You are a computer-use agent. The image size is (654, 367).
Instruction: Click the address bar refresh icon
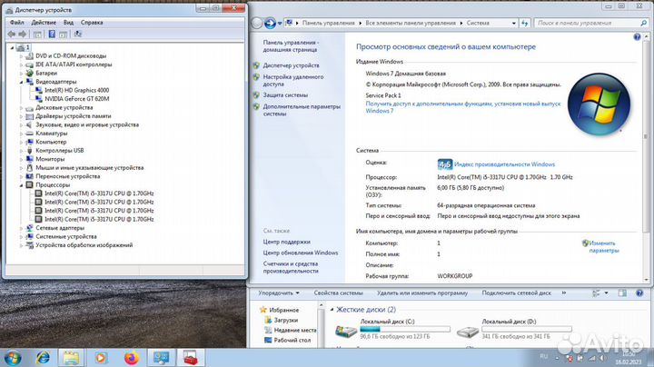click(x=524, y=24)
